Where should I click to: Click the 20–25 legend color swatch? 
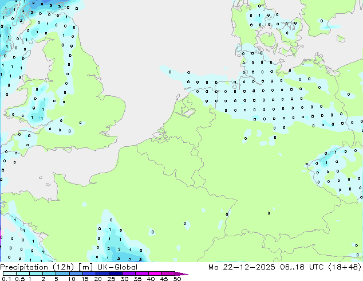(x=102, y=274)
